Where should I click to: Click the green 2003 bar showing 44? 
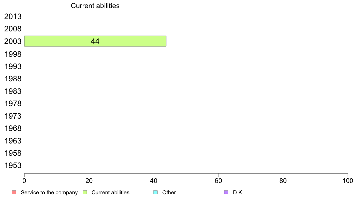(x=95, y=41)
